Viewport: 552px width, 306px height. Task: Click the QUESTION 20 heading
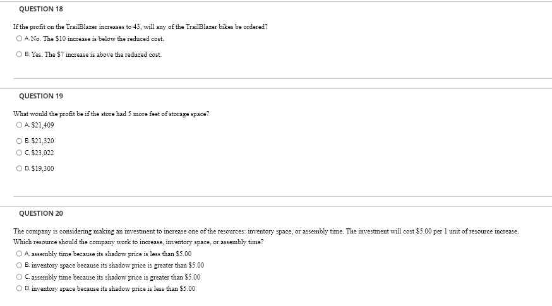[41, 213]
